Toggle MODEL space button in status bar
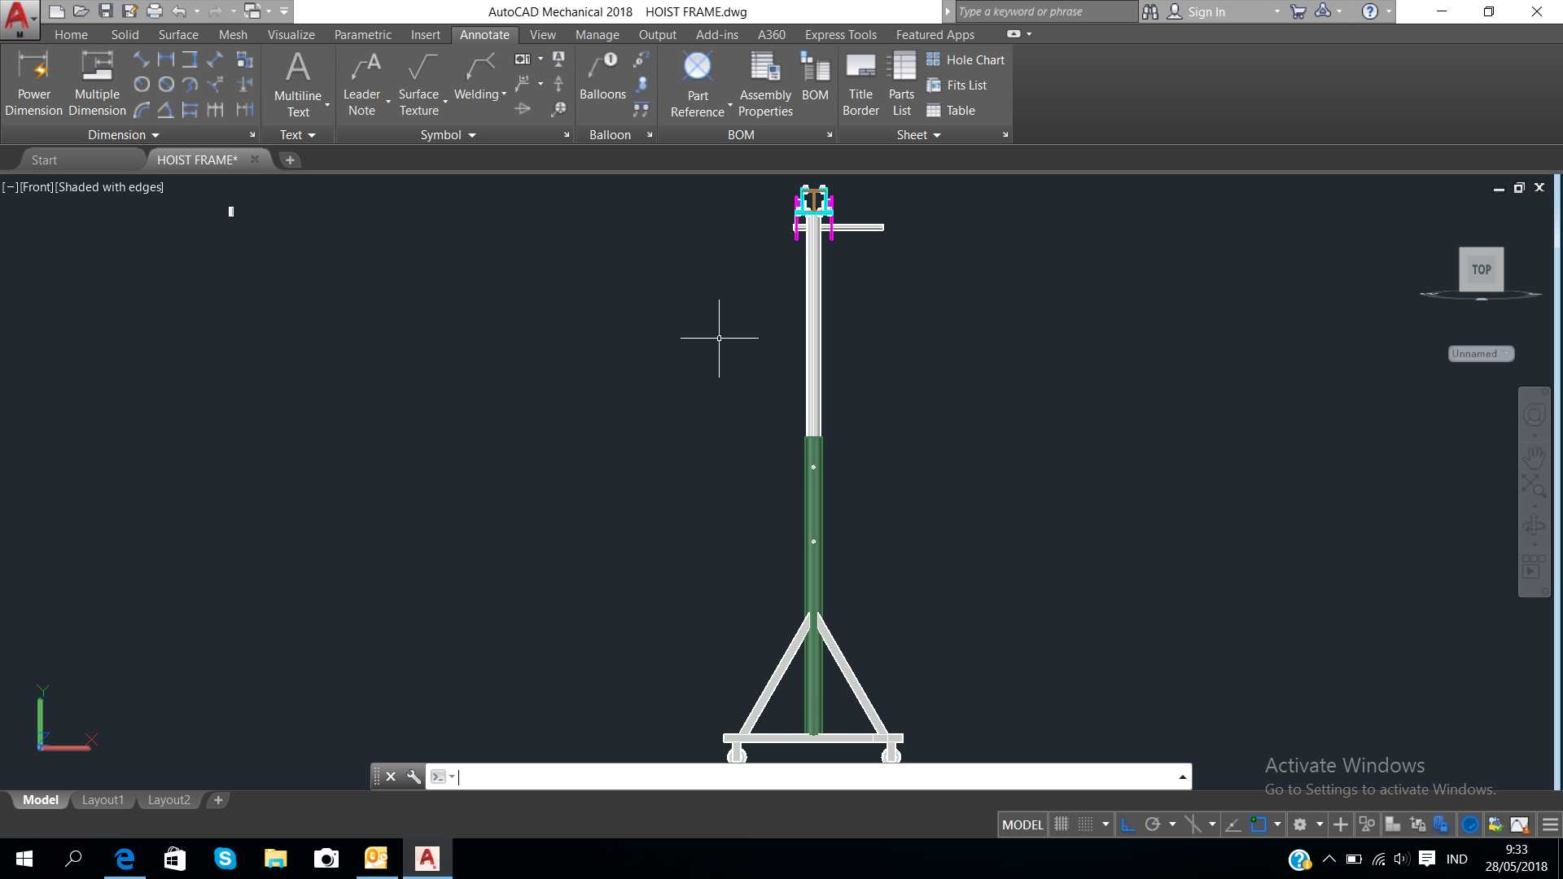This screenshot has width=1563, height=879. (1022, 824)
